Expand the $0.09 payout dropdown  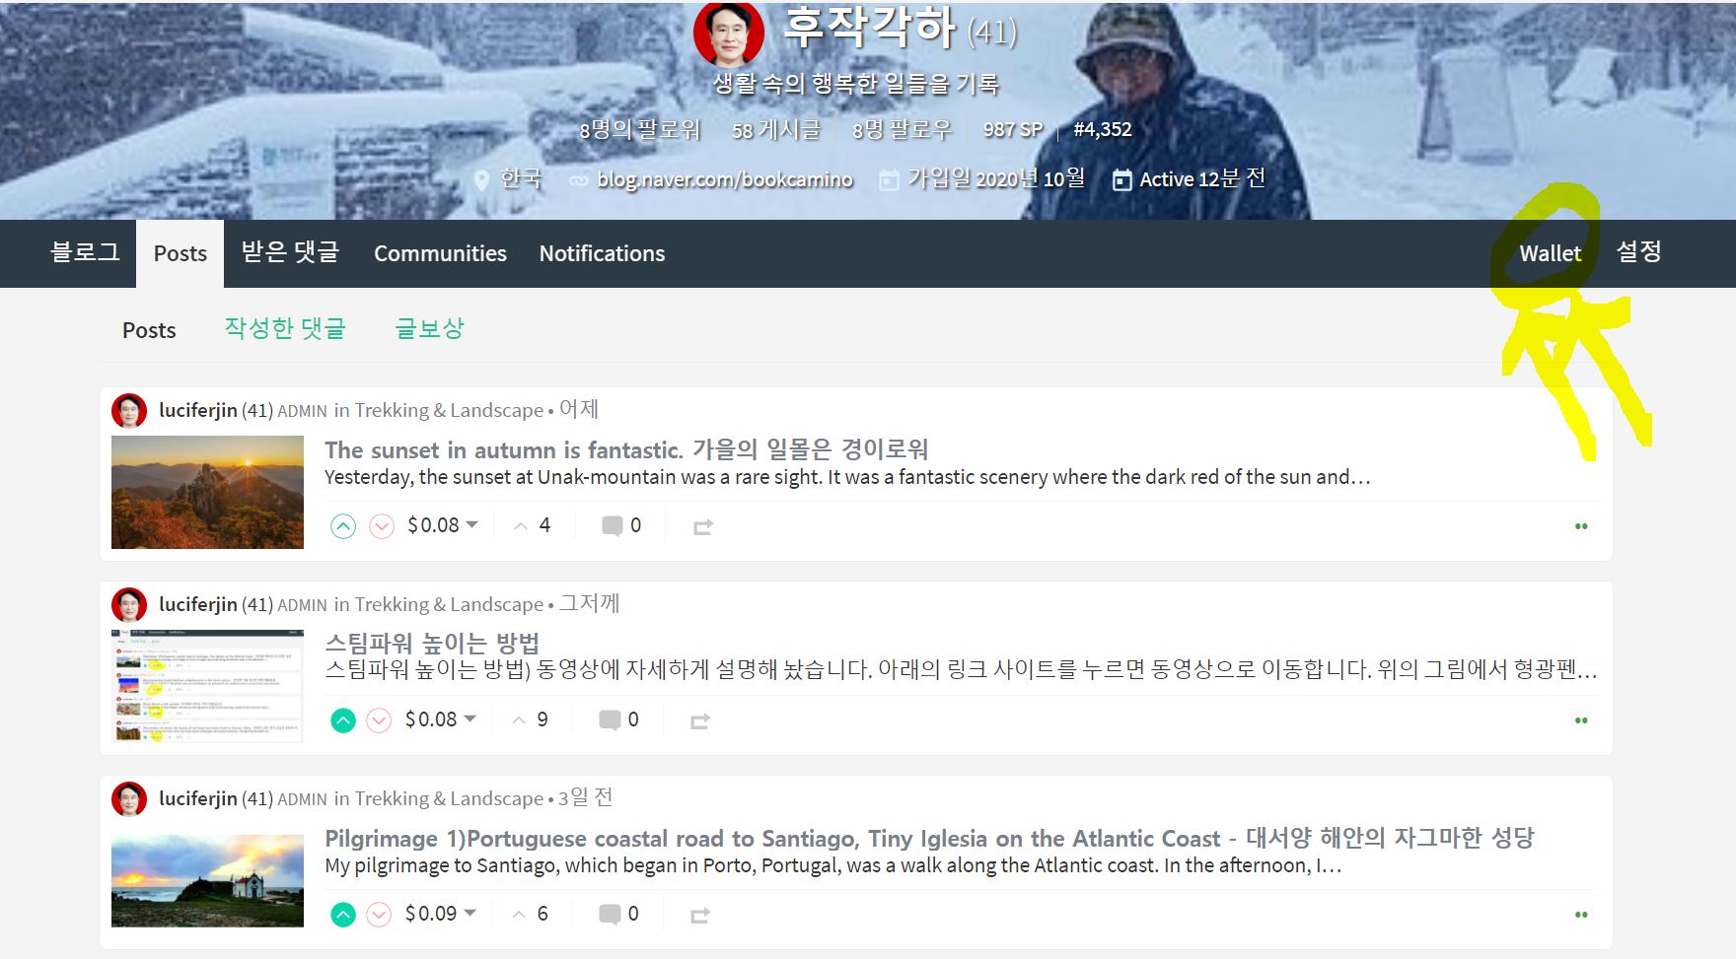(x=441, y=914)
